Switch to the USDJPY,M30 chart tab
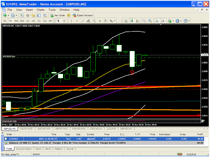Image resolution: width=210 pixels, height=157 pixels. (26, 129)
